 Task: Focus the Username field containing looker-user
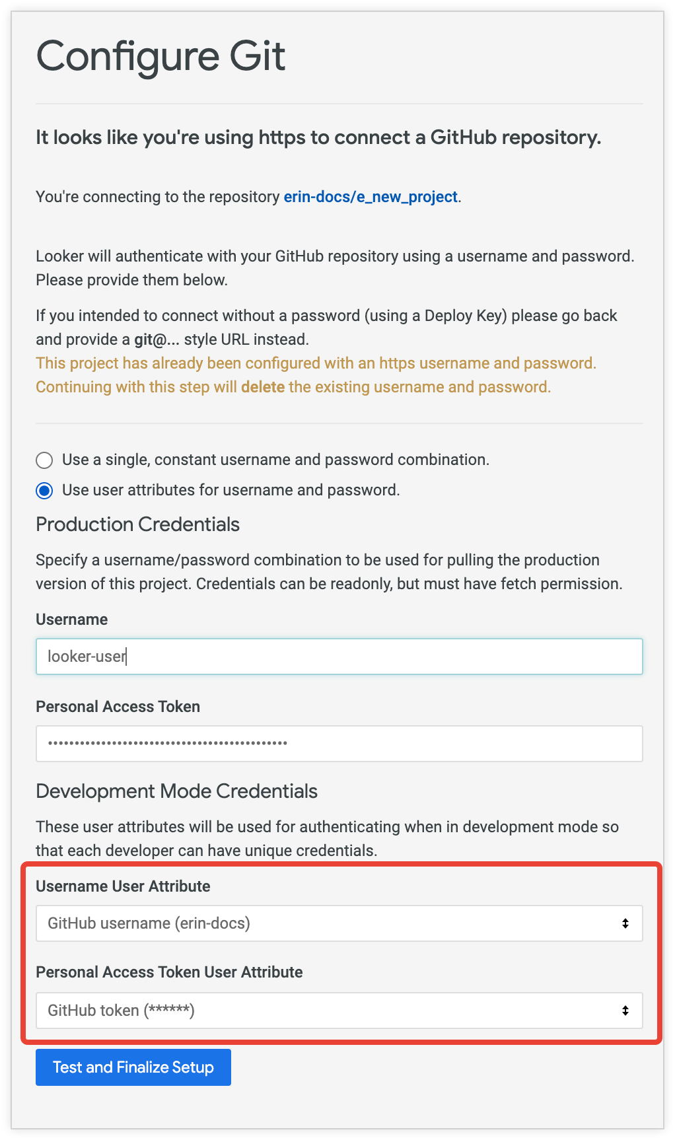pyautogui.click(x=339, y=657)
